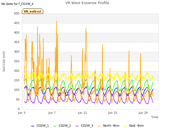Click the No data for f_CO2W_4 message
Screen dimensions: 175x131
coord(17,4)
